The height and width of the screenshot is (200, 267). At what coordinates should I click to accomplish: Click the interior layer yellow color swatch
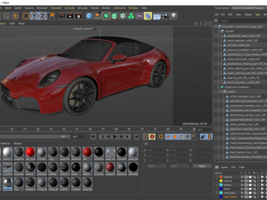(221, 181)
